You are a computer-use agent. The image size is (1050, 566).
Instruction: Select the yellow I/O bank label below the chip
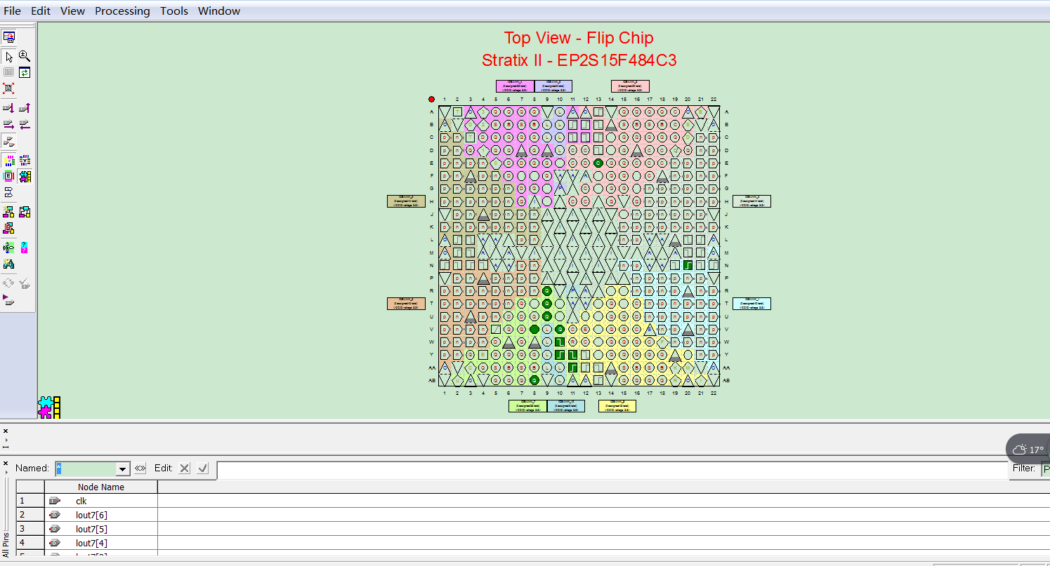617,406
